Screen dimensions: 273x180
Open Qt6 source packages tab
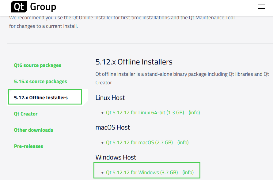point(38,65)
